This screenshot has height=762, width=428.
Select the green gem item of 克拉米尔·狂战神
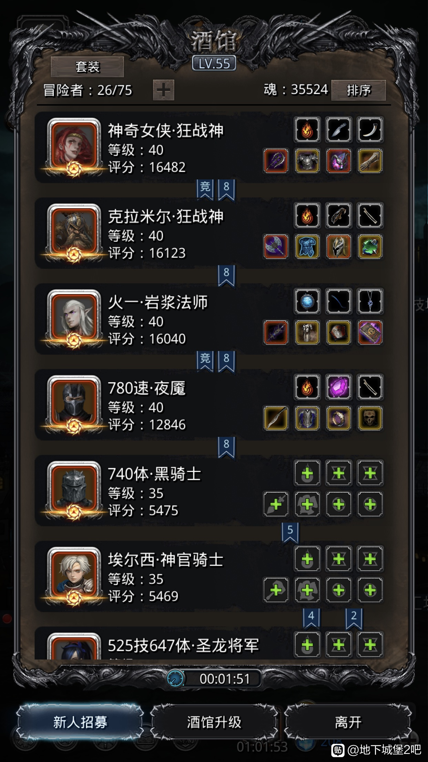pyautogui.click(x=370, y=247)
